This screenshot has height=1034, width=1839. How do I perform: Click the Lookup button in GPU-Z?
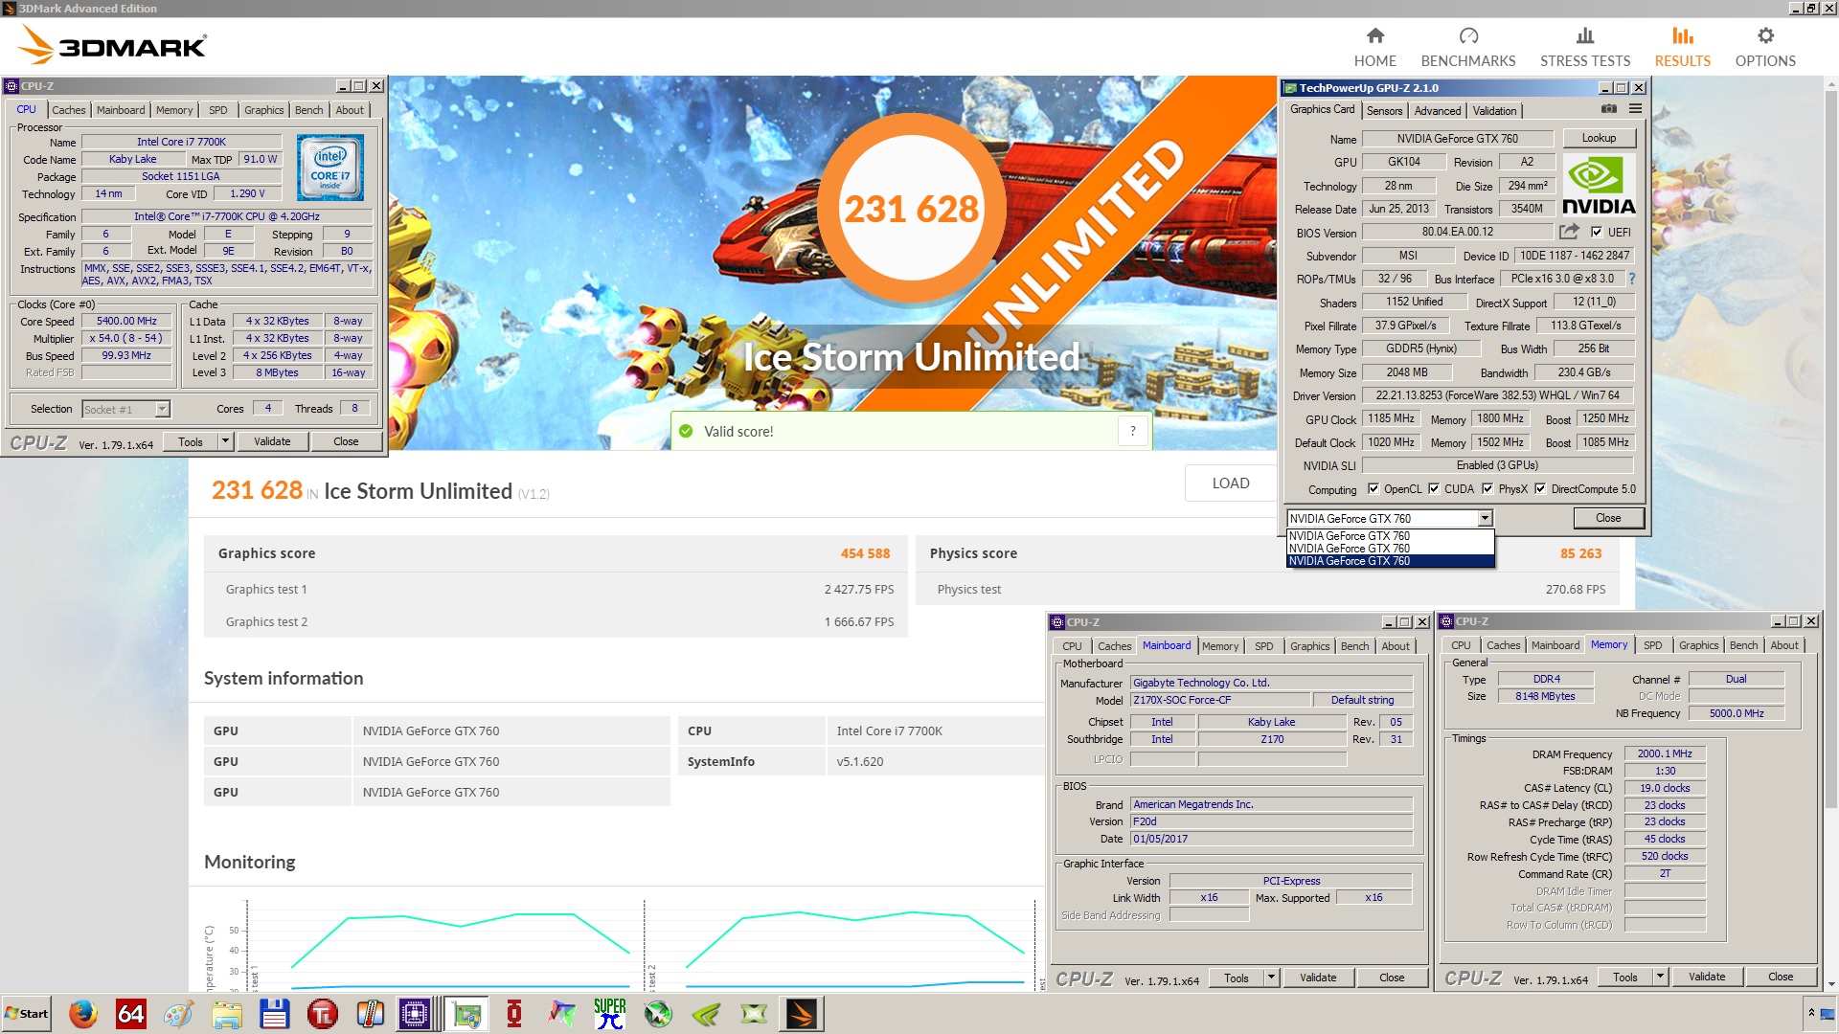click(x=1599, y=138)
